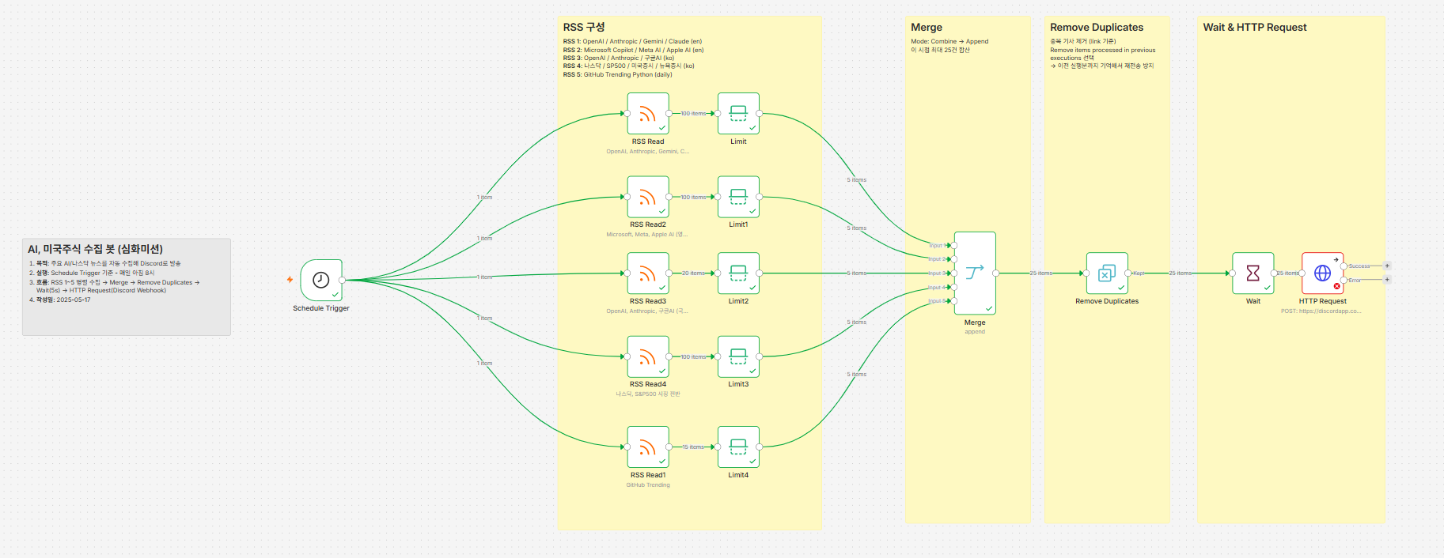Image resolution: width=1444 pixels, height=558 pixels.
Task: Add node after HTTP Request Error output
Action: point(1387,280)
